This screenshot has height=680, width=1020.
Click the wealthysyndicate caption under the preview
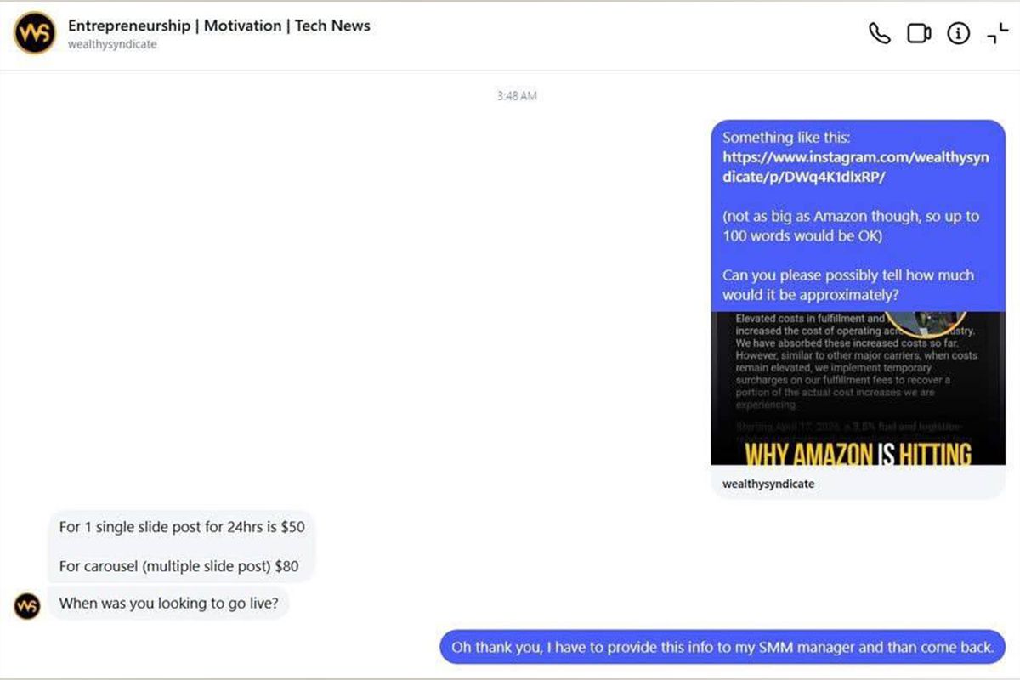tap(768, 484)
